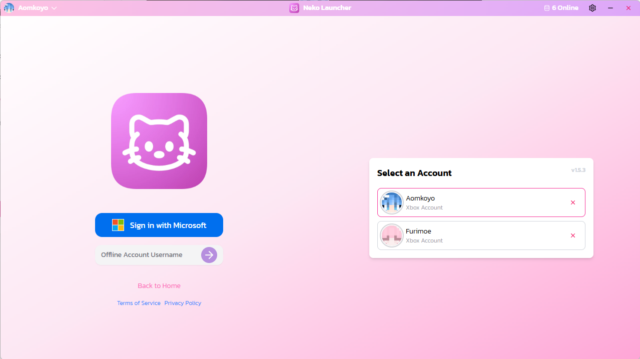Click the 6 Online server status

tap(561, 8)
